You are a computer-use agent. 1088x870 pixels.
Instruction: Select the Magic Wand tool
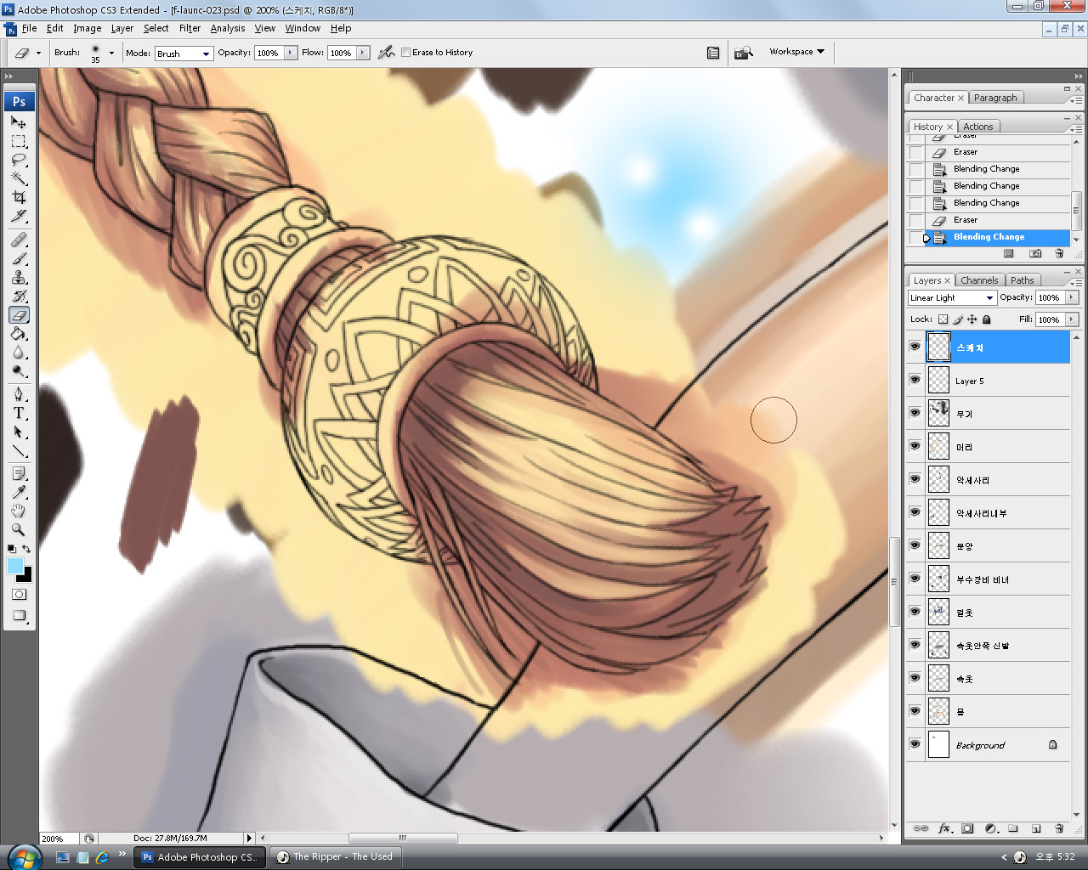(x=19, y=178)
